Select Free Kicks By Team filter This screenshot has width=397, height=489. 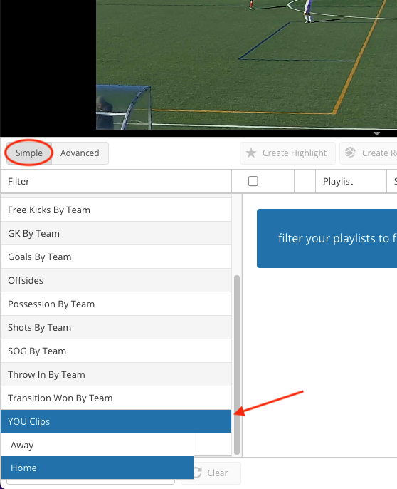click(x=116, y=210)
